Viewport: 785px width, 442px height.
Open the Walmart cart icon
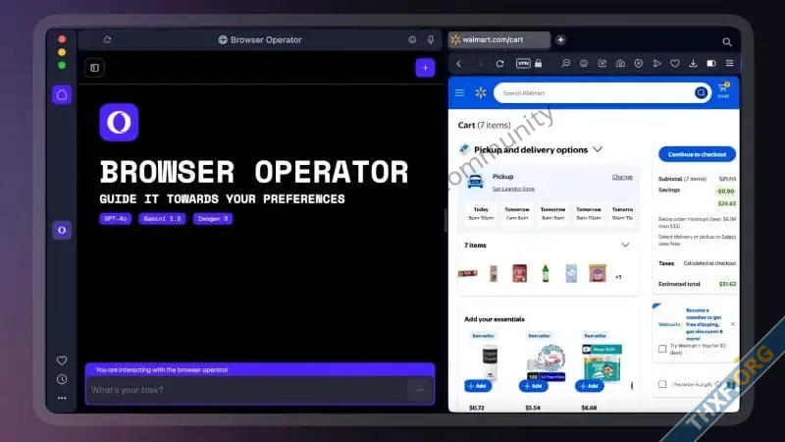pos(723,90)
